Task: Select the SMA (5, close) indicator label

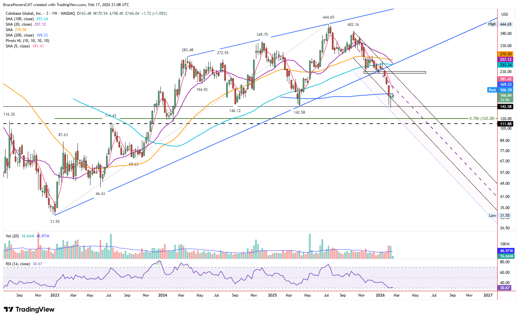Action: (x=18, y=46)
